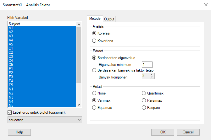The image size is (211, 140).
Task: Select variable N1 in the list
Action: pos(42,89)
